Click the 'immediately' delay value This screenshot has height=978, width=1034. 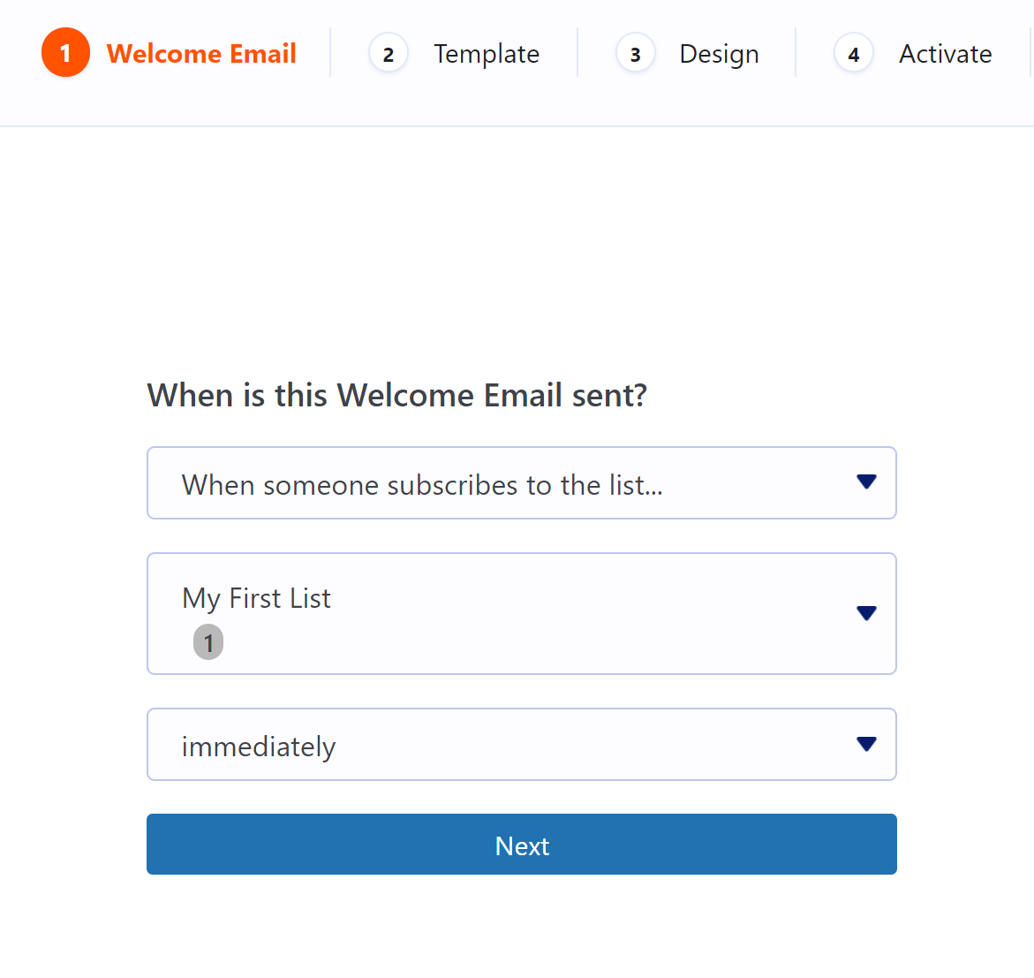coord(259,747)
